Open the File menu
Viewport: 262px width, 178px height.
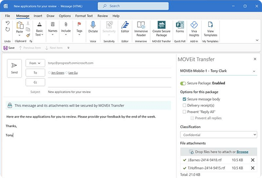click(x=7, y=16)
